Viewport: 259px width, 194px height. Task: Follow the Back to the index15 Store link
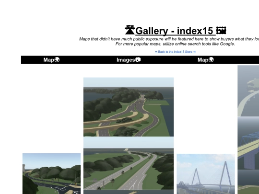(175, 52)
